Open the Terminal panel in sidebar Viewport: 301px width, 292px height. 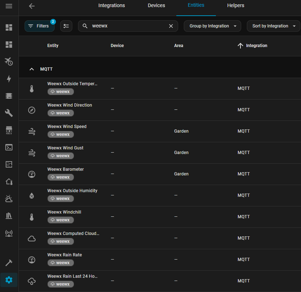tap(9, 147)
